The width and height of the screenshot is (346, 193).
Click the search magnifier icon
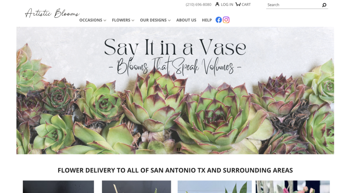(x=324, y=5)
